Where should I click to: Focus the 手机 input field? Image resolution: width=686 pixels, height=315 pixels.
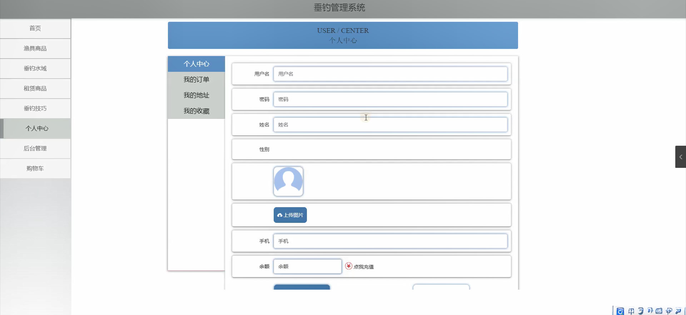[x=391, y=241]
